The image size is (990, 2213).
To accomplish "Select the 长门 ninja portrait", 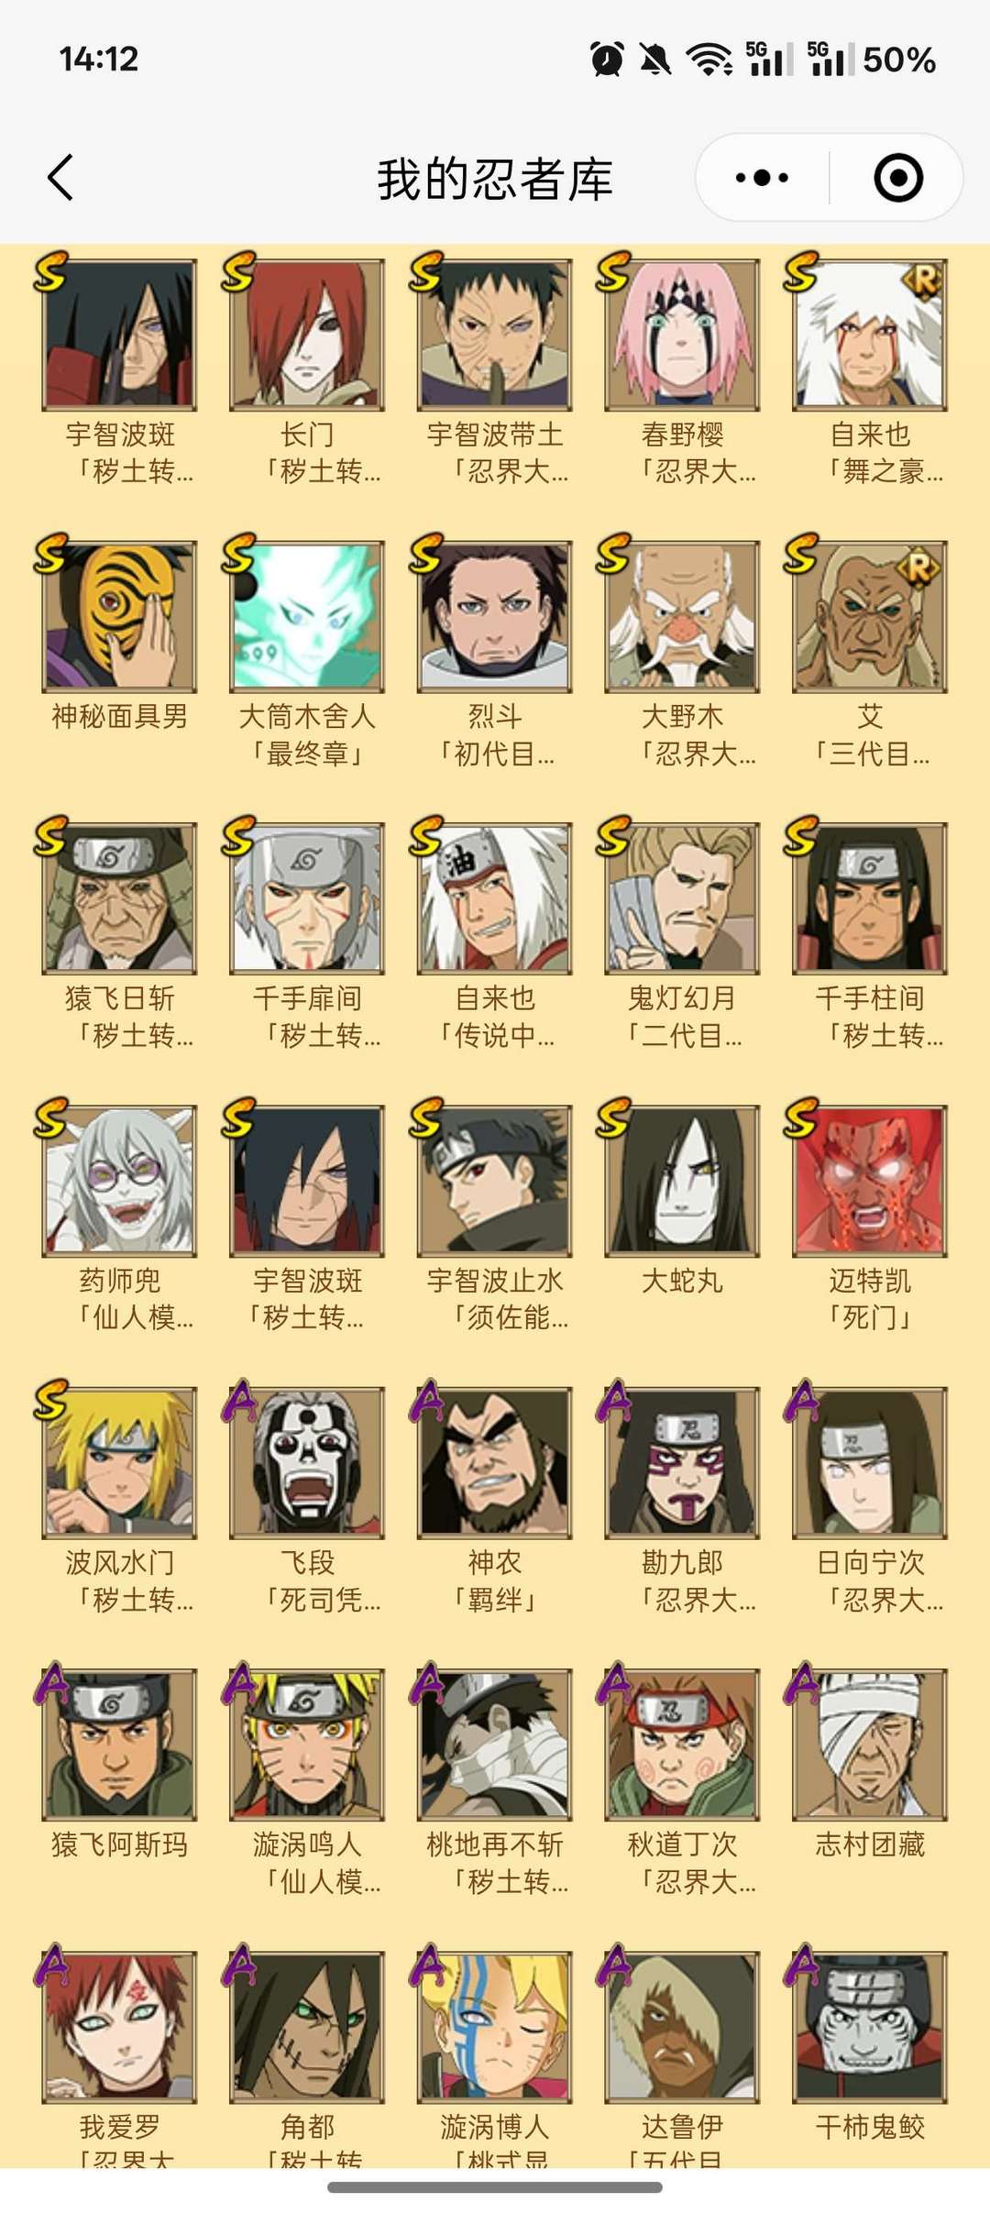I will pyautogui.click(x=307, y=335).
